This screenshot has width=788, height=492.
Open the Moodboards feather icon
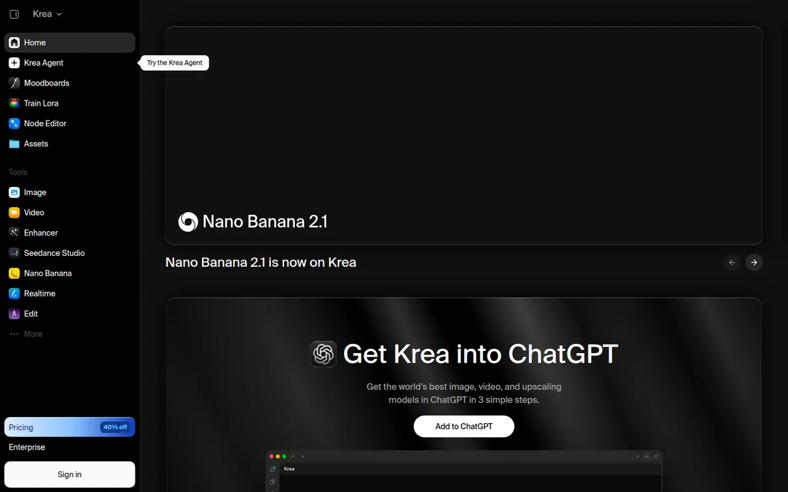pyautogui.click(x=14, y=83)
